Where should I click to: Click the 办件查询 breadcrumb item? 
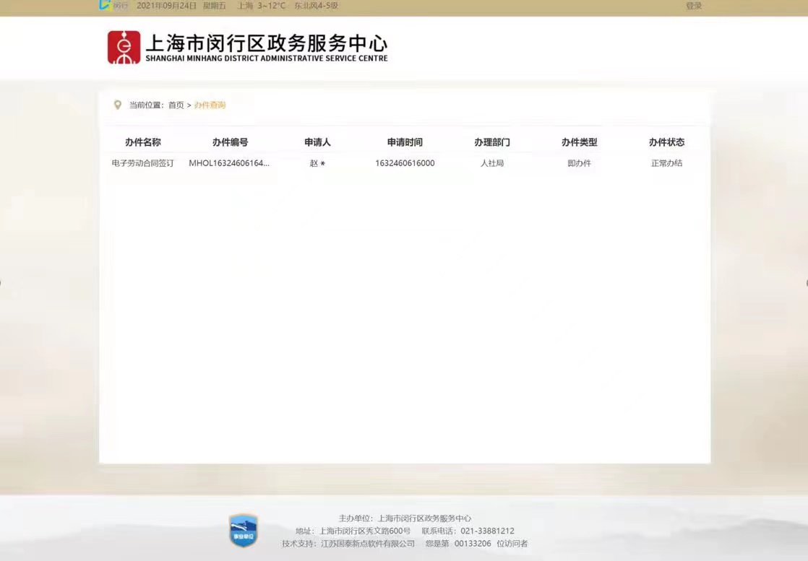click(210, 105)
